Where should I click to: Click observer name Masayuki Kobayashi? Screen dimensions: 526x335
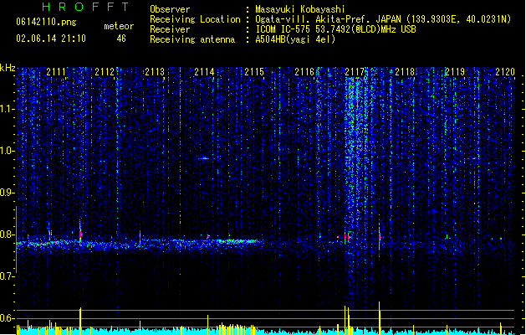pos(300,9)
